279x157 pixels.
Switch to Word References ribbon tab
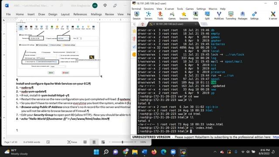(80, 14)
